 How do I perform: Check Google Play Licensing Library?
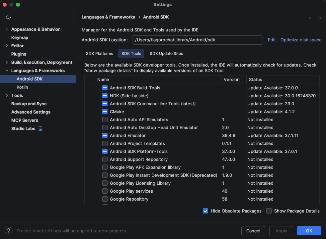[x=105, y=183]
